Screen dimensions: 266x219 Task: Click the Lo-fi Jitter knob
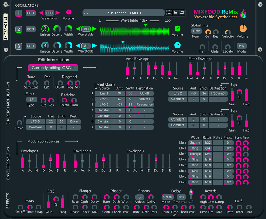pos(240,207)
